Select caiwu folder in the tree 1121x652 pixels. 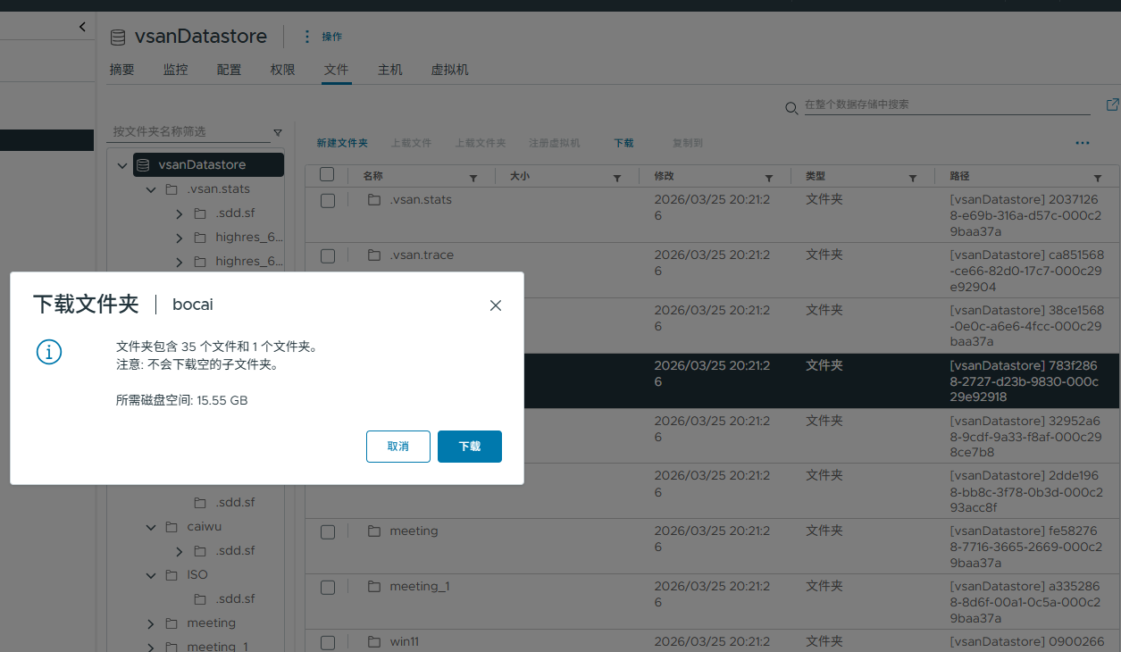click(205, 526)
